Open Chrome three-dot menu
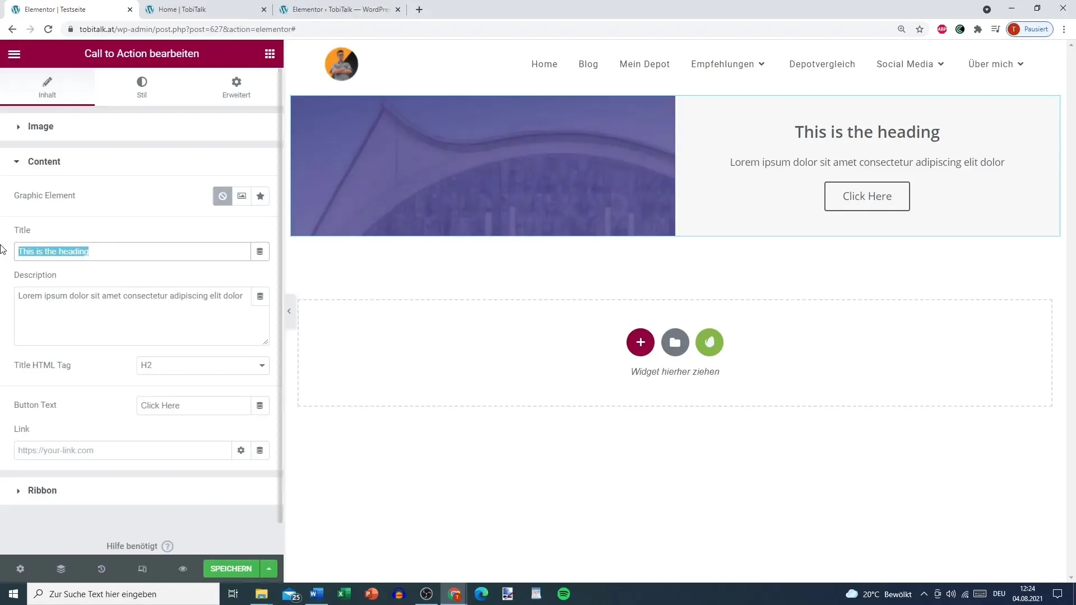This screenshot has height=605, width=1076. pos(1064,29)
